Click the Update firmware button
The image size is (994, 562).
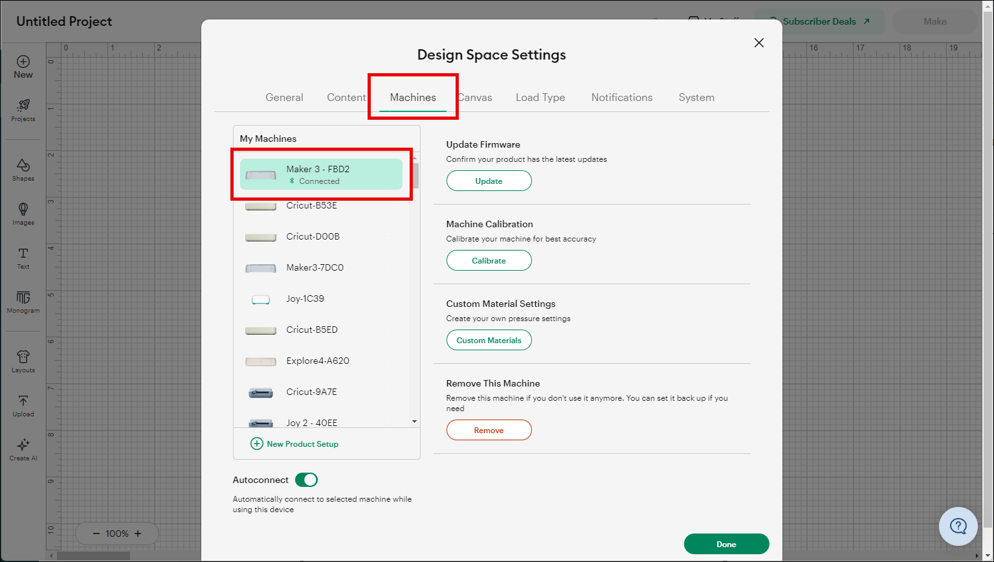point(489,181)
